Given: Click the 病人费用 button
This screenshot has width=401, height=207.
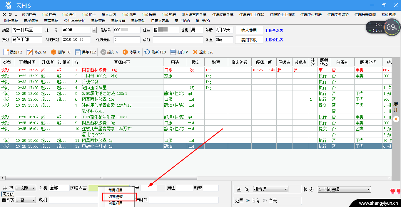Looking at the screenshot, I should point(249,30).
